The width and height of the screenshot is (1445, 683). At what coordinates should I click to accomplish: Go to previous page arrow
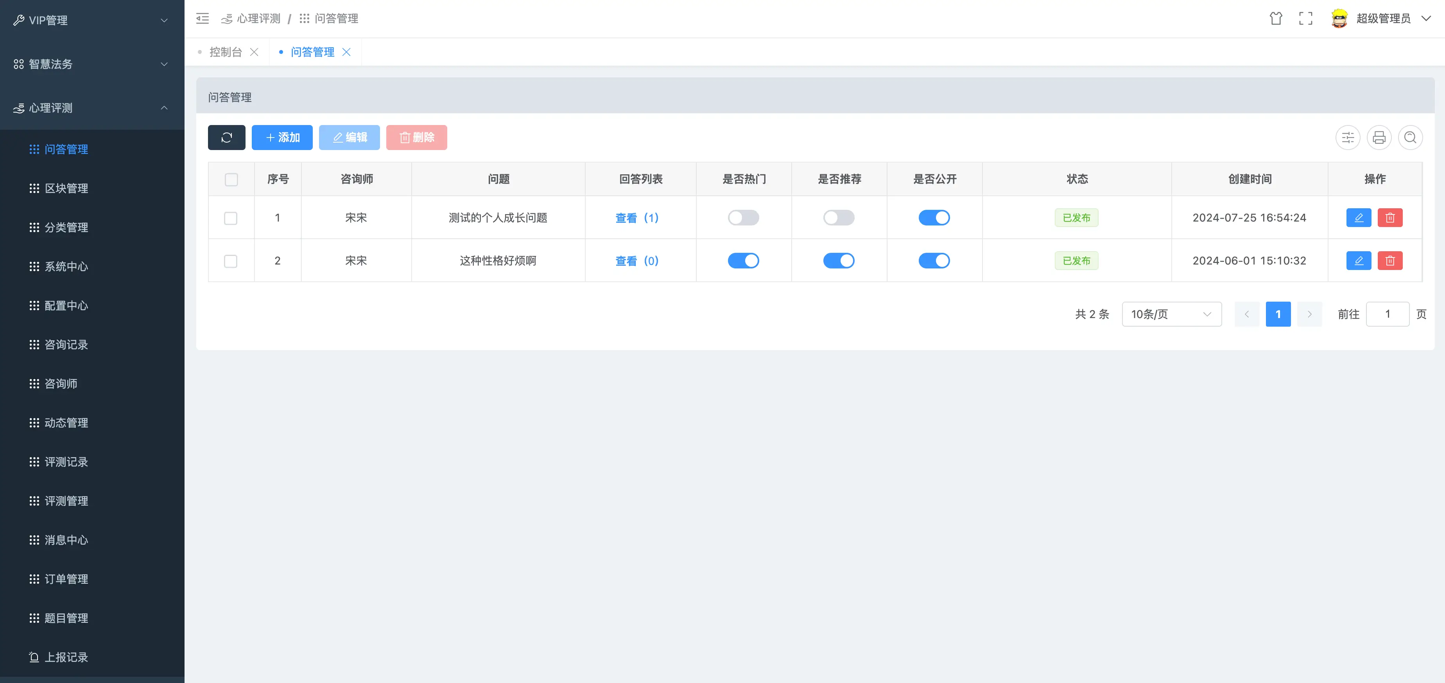coord(1247,314)
